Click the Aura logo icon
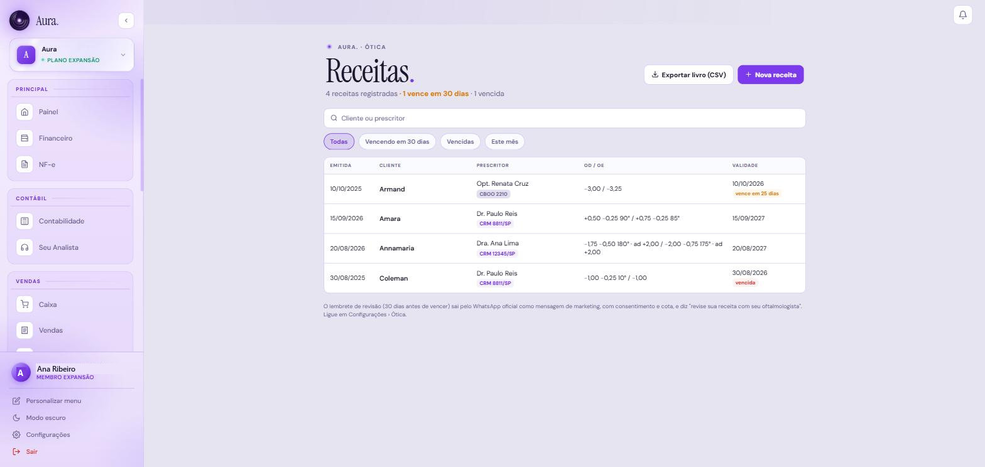Screen dimensions: 985x467 tap(19, 21)
